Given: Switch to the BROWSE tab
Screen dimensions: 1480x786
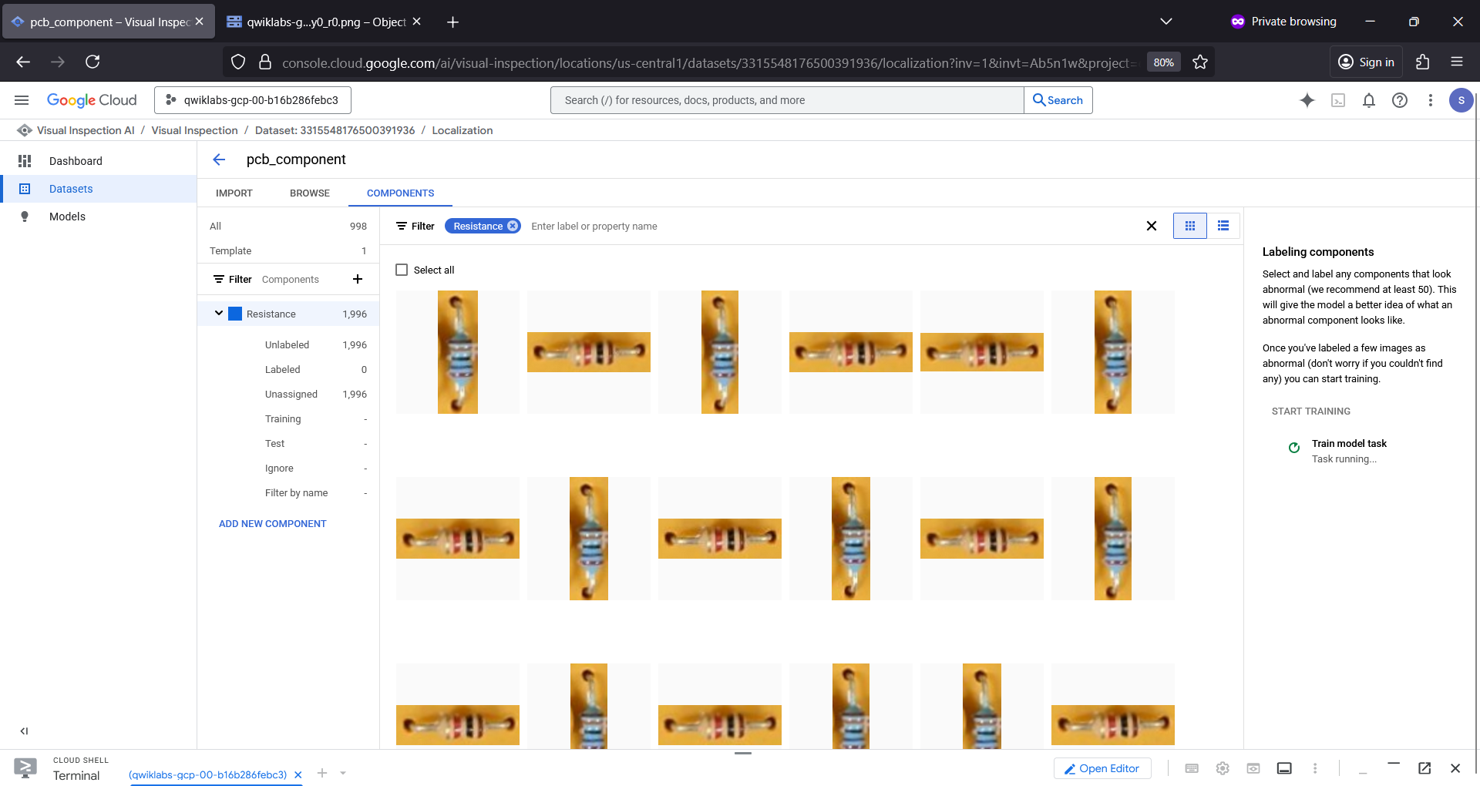Looking at the screenshot, I should (x=310, y=193).
